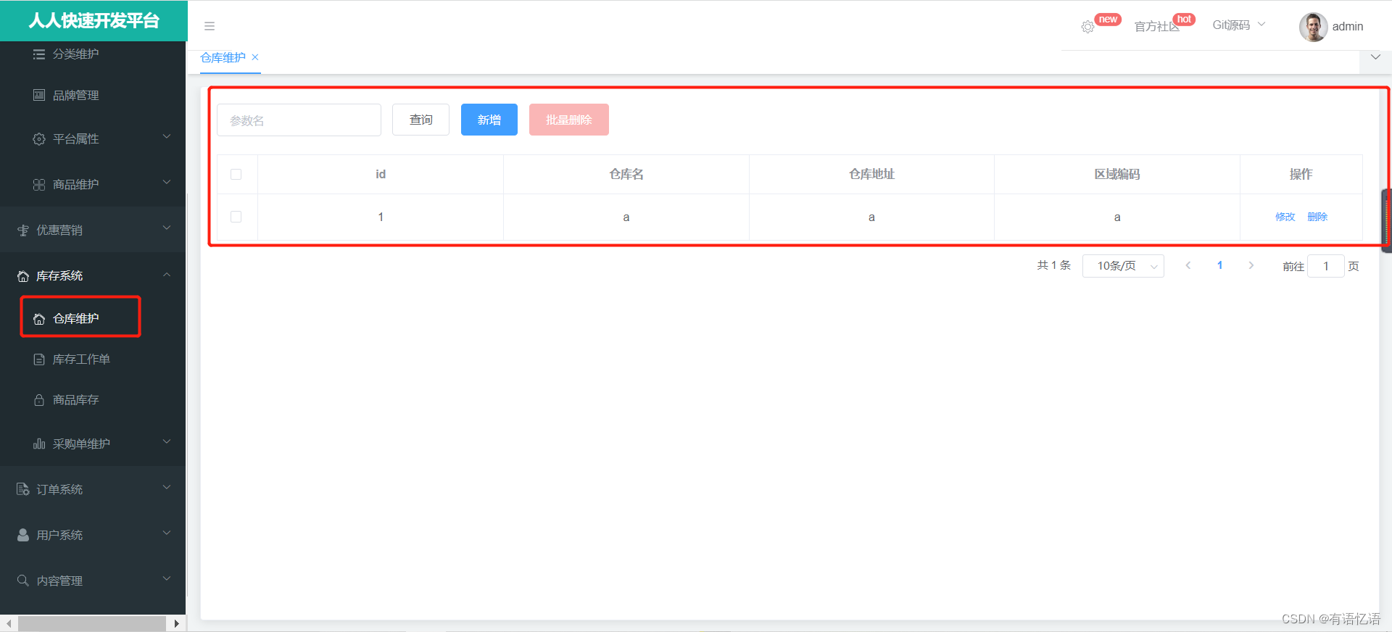The image size is (1392, 632).
Task: Click 修改 link for row 1
Action: [1285, 217]
